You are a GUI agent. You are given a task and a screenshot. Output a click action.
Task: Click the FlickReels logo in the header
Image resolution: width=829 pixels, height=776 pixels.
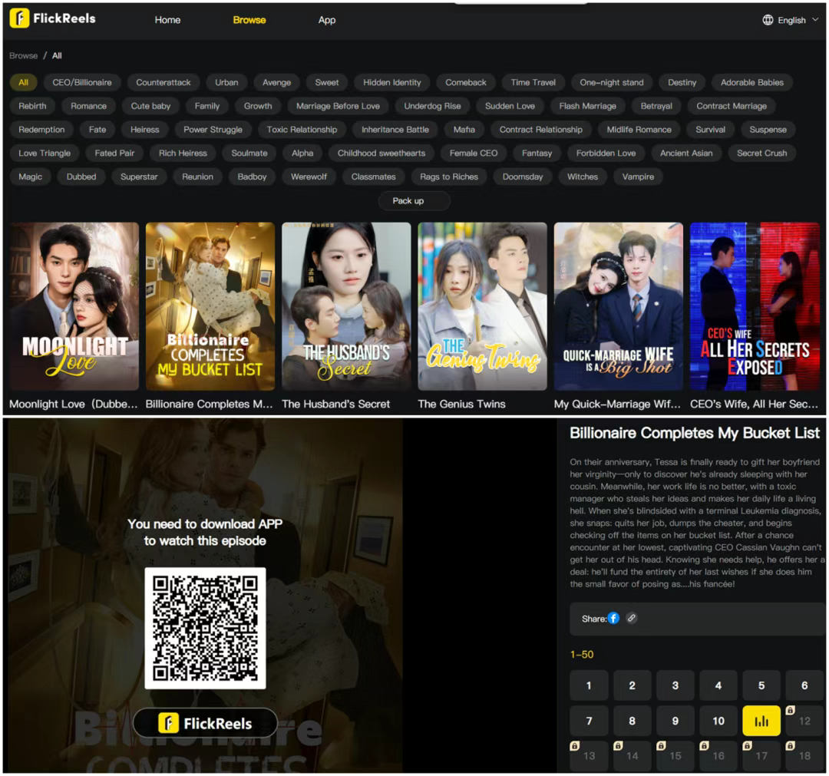(53, 18)
